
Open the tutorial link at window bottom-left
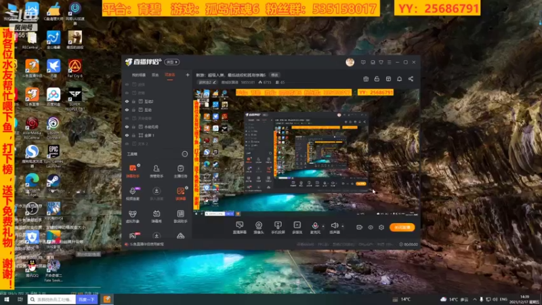(144, 244)
